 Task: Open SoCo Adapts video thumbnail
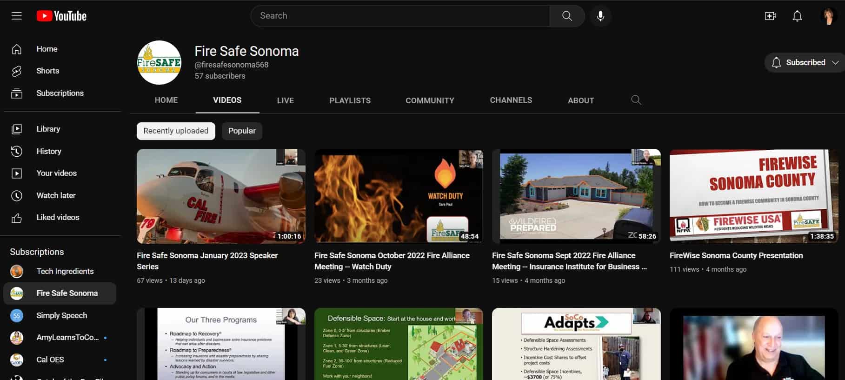576,344
